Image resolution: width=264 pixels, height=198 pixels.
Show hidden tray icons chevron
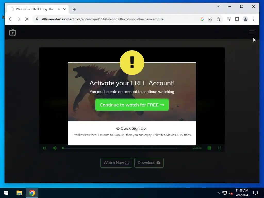click(218, 193)
